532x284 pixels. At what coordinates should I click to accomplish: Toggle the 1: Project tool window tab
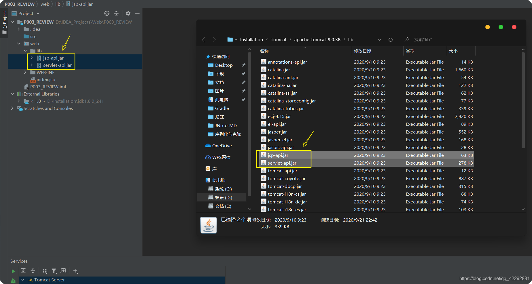4,22
